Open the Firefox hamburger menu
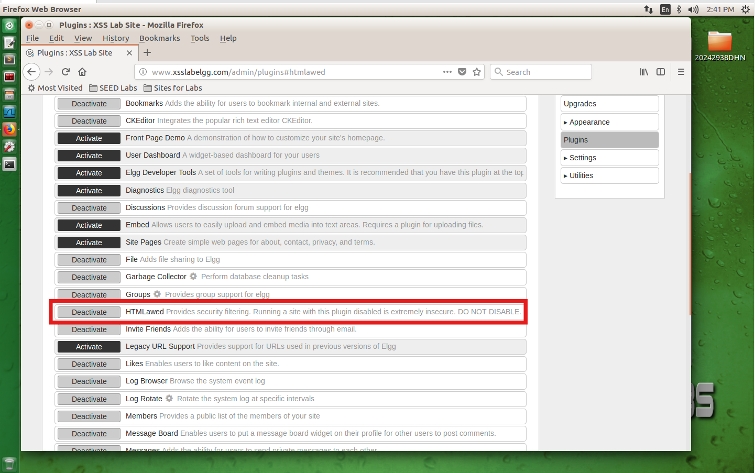The image size is (755, 473). pyautogui.click(x=681, y=72)
